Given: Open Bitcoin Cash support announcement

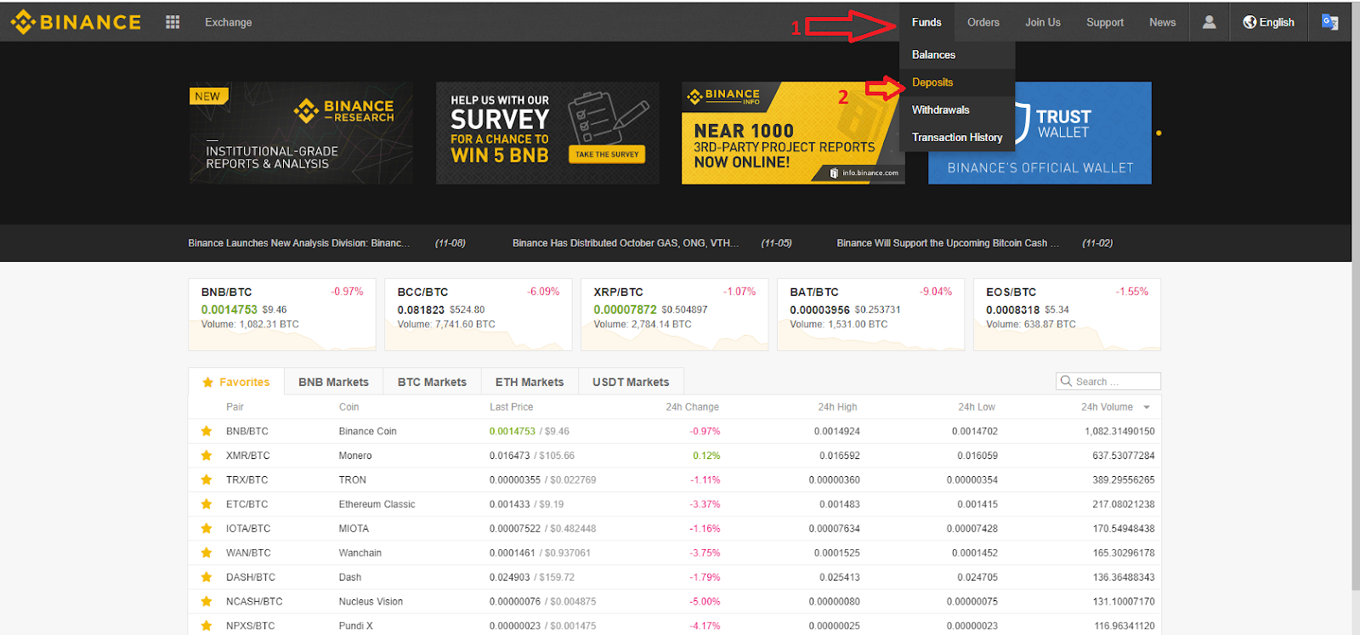Looking at the screenshot, I should click(x=948, y=243).
